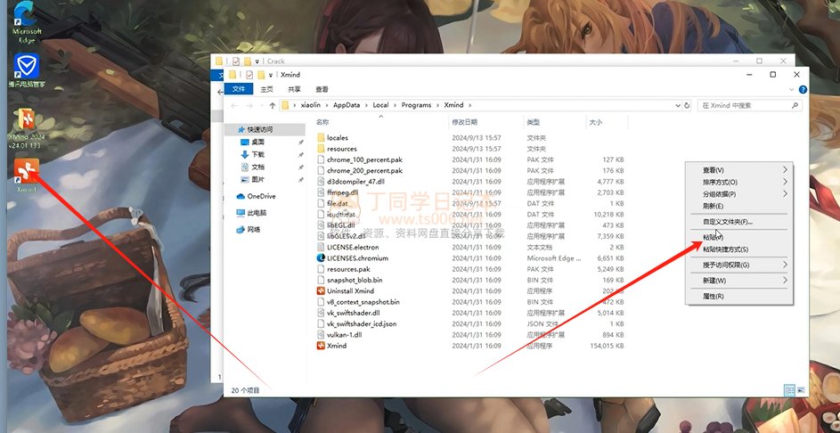Screen dimensions: 840x433
Task: Expand the 分组依据(P) submenu arrow
Action: click(785, 194)
